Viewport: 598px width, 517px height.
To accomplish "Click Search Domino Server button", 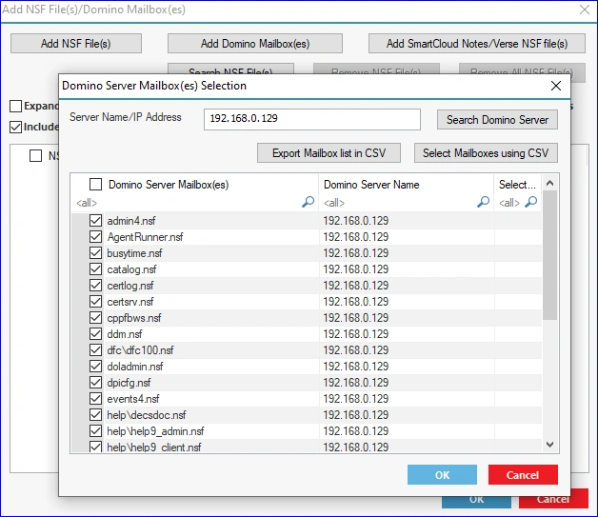I will [x=497, y=120].
